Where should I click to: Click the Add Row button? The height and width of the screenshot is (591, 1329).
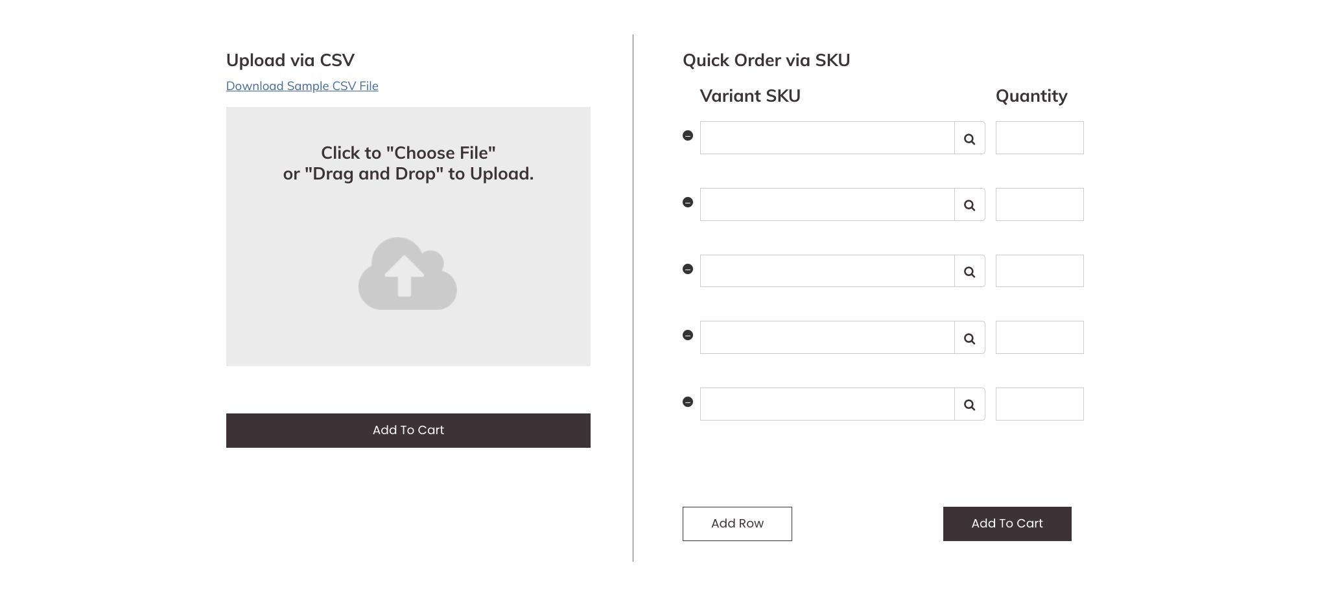[737, 524]
